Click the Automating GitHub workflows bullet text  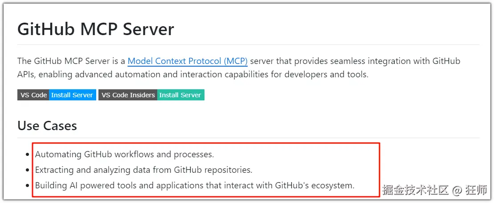124,155
